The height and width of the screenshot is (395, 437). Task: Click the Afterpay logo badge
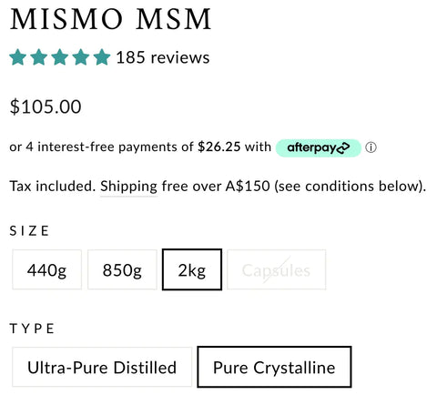pyautogui.click(x=319, y=148)
